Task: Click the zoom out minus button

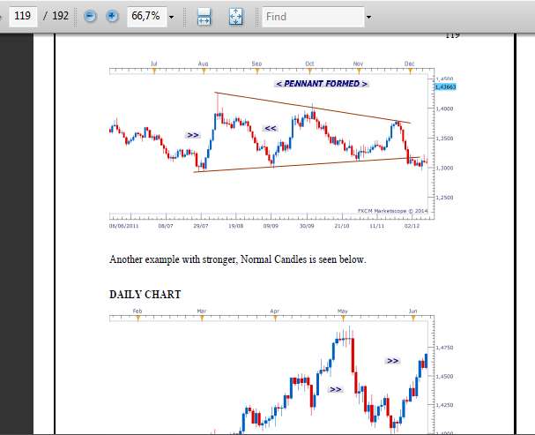Action: 90,16
